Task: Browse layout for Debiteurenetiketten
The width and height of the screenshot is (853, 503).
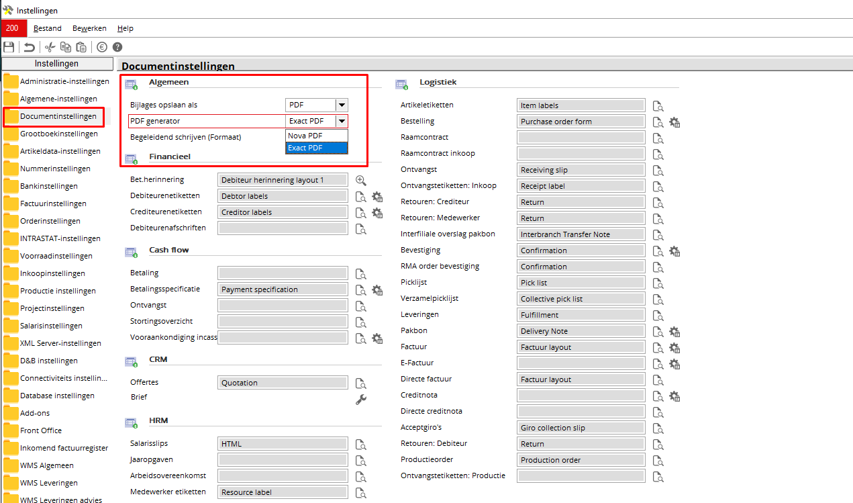Action: click(361, 196)
